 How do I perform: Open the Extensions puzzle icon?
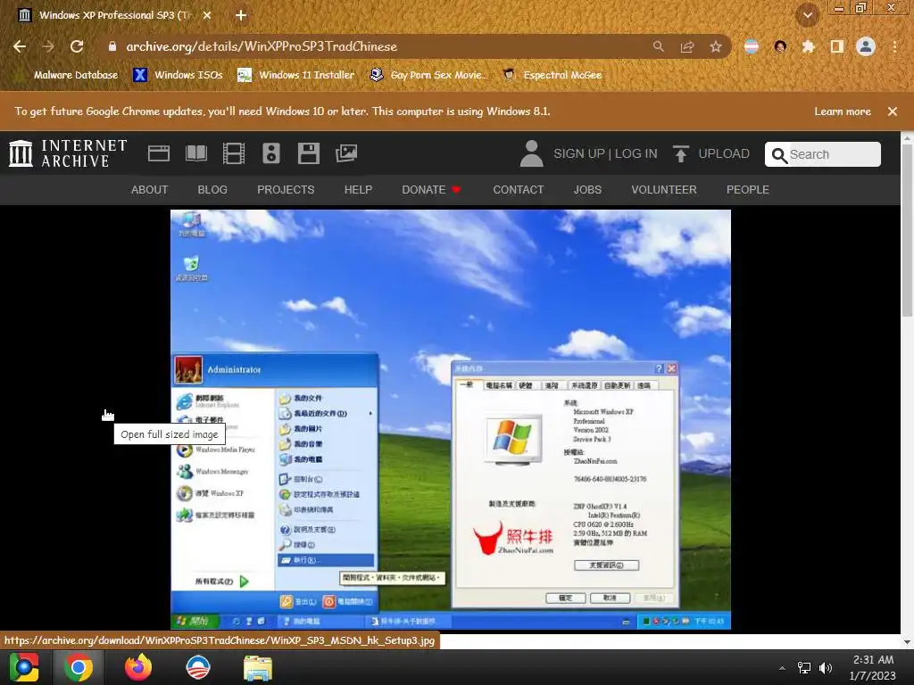[808, 46]
